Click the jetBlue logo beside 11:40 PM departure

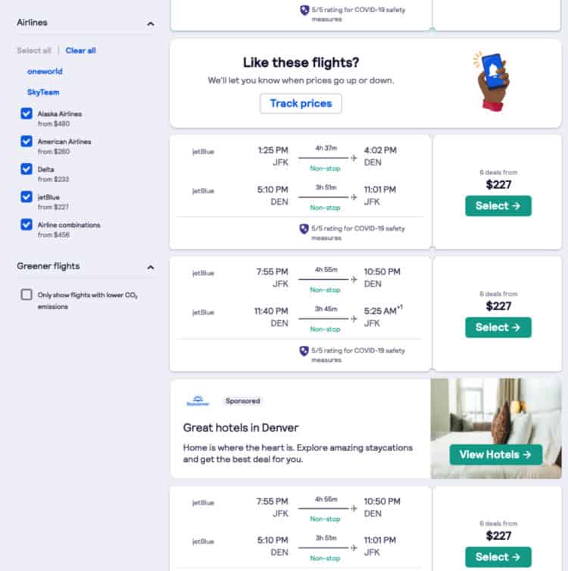(x=203, y=312)
